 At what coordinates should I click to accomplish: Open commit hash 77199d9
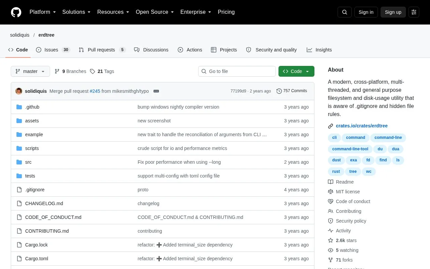tap(238, 91)
